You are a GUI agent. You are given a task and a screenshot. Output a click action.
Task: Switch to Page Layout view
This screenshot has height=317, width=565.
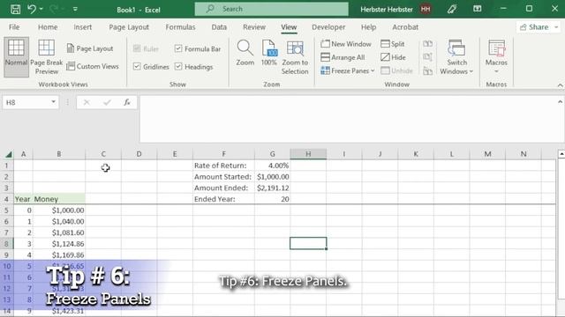pyautogui.click(x=90, y=48)
